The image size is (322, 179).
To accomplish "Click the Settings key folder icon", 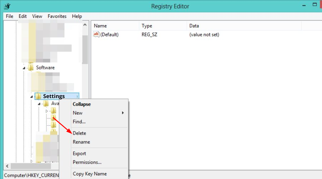I will pyautogui.click(x=38, y=96).
